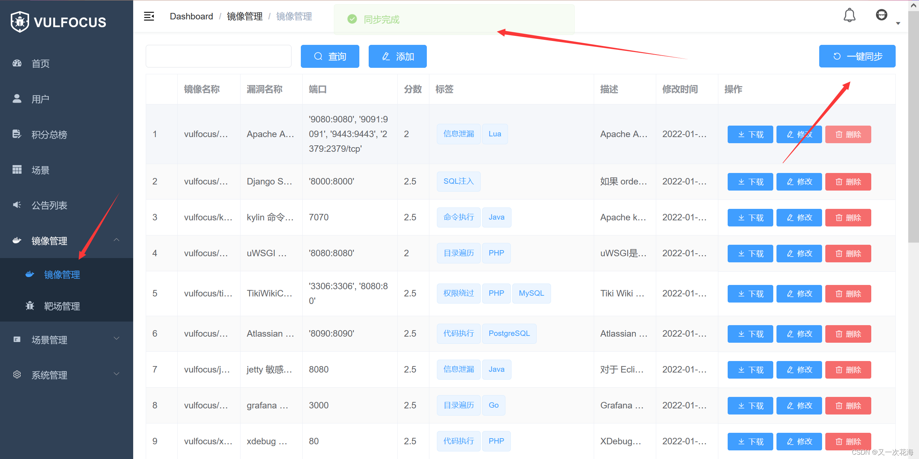Download jetty 敏感… image row 7
The height and width of the screenshot is (459, 919).
750,370
